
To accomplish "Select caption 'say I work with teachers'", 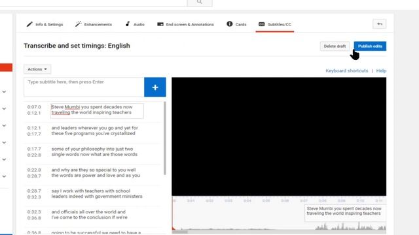I will 97,194.
